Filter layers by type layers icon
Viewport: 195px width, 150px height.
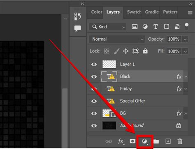pos(156,27)
